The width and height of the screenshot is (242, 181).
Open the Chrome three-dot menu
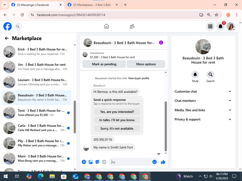[x=237, y=15]
